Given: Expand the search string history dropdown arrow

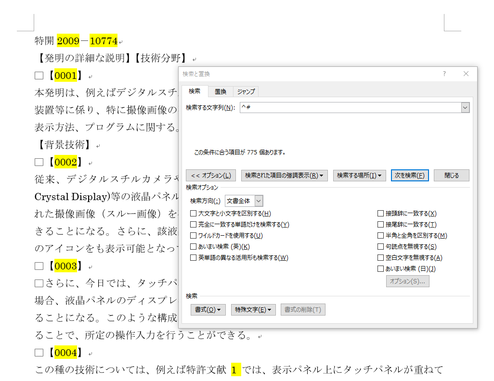Looking at the screenshot, I should click(x=465, y=108).
